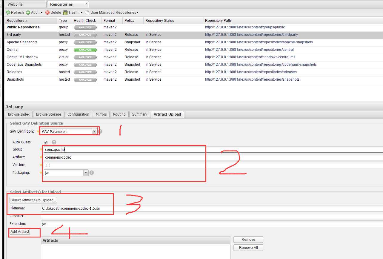Click green Analyze button for Central
Screen dimensions: 383x259
pos(85,50)
